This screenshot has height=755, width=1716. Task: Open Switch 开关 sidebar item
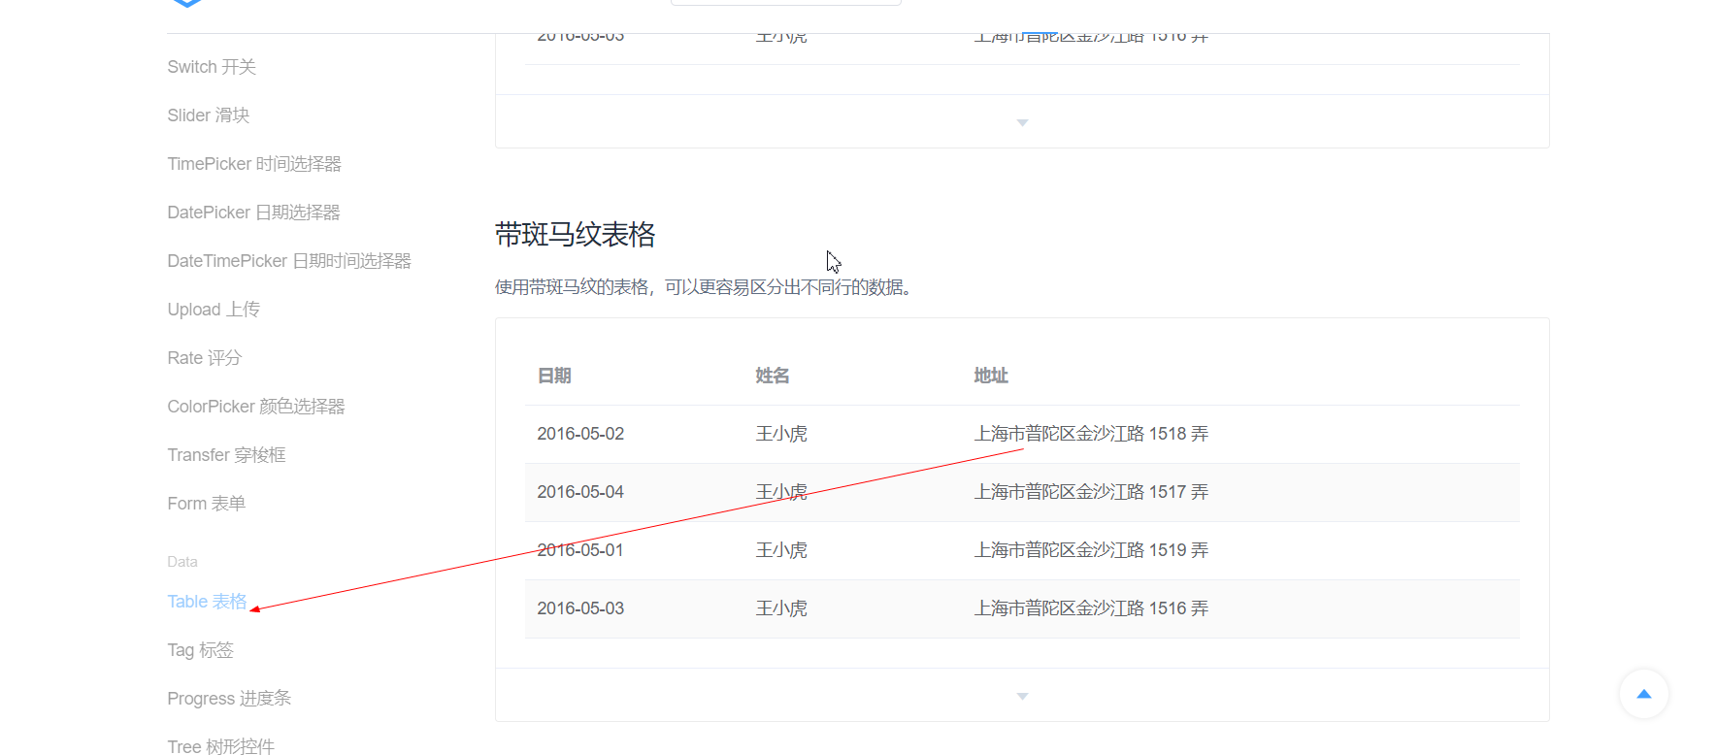[x=212, y=67]
